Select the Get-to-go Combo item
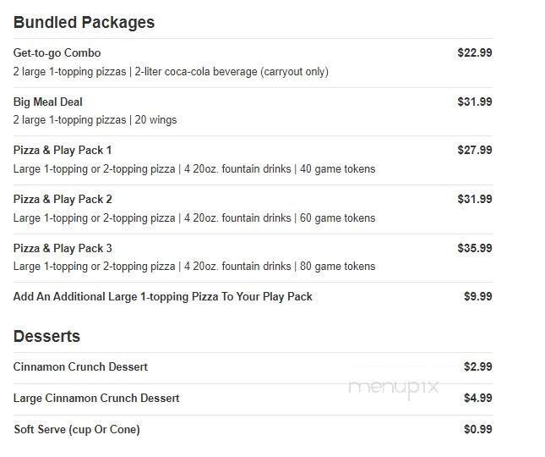Viewport: 545px width, 457px height. [x=57, y=52]
